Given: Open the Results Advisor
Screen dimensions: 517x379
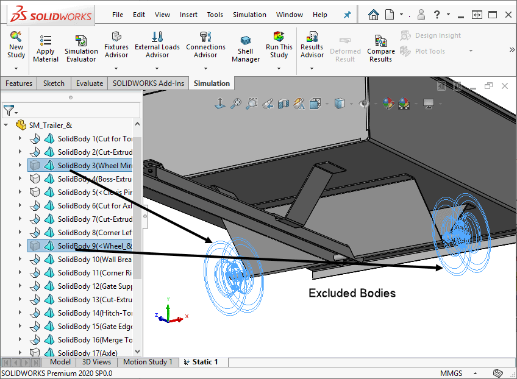Looking at the screenshot, I should pyautogui.click(x=312, y=45).
